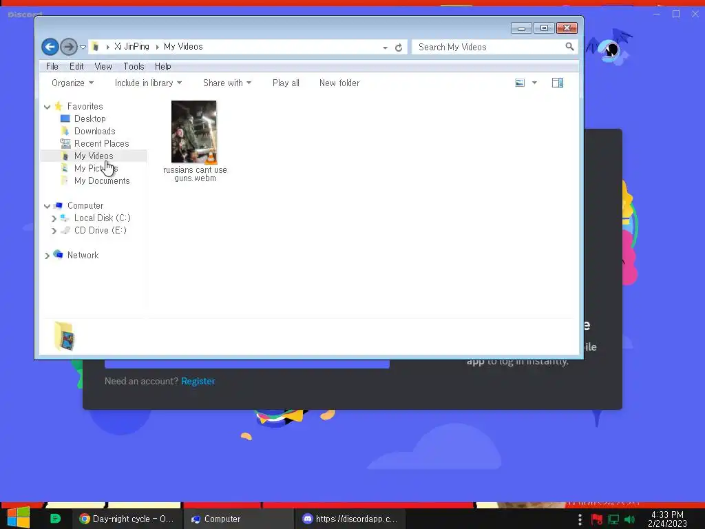Click Register link in Discord window
705x529 pixels.
click(x=198, y=382)
